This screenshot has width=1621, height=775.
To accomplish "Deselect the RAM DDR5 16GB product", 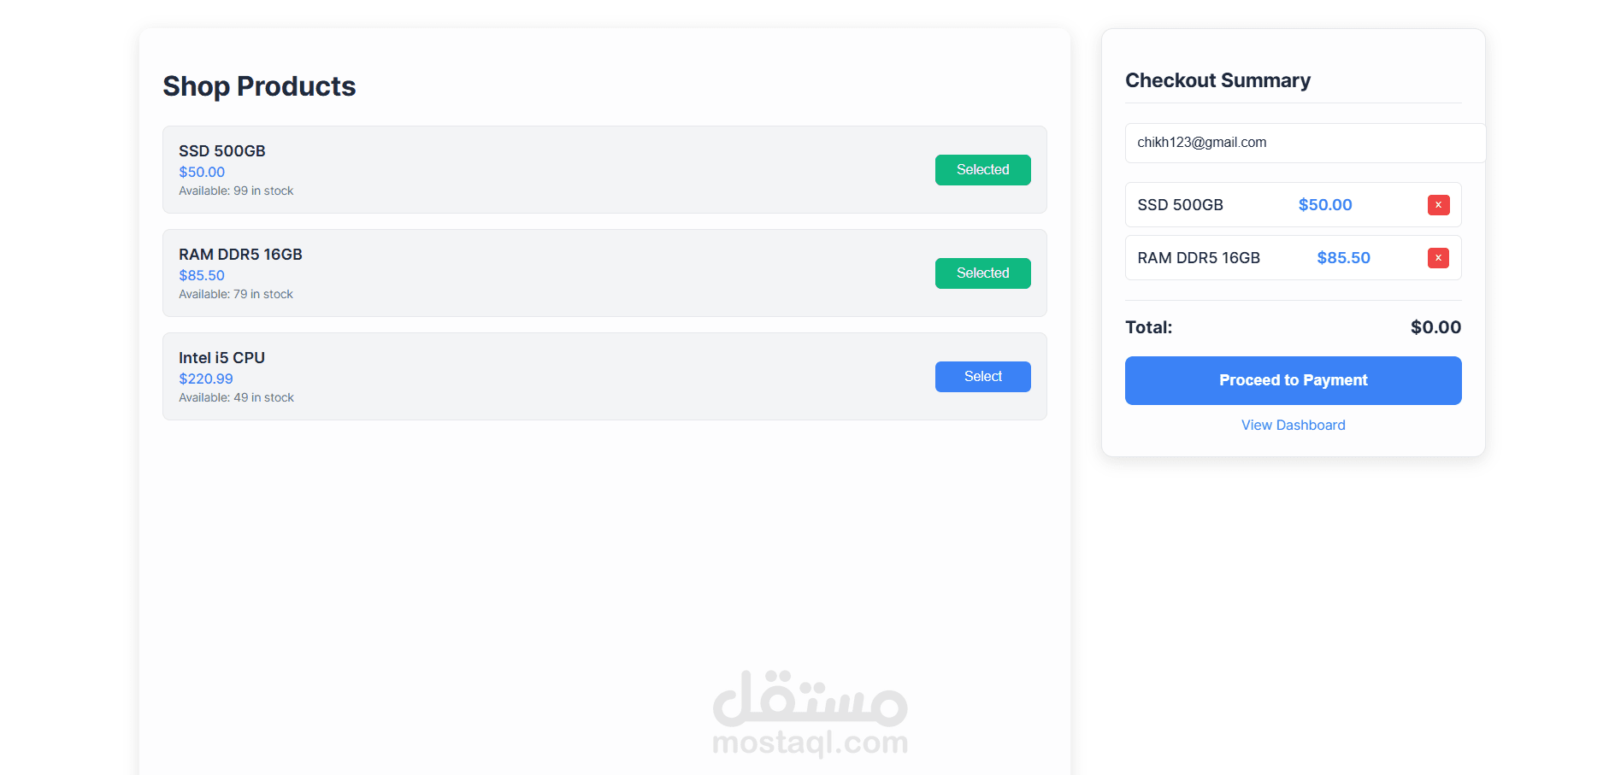I will tap(982, 273).
